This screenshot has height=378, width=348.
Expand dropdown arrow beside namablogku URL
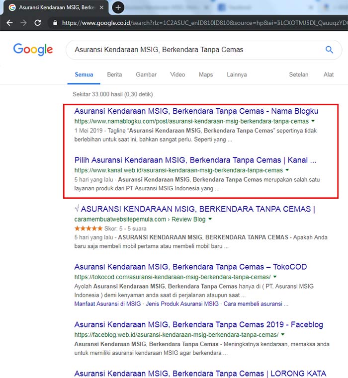click(313, 121)
